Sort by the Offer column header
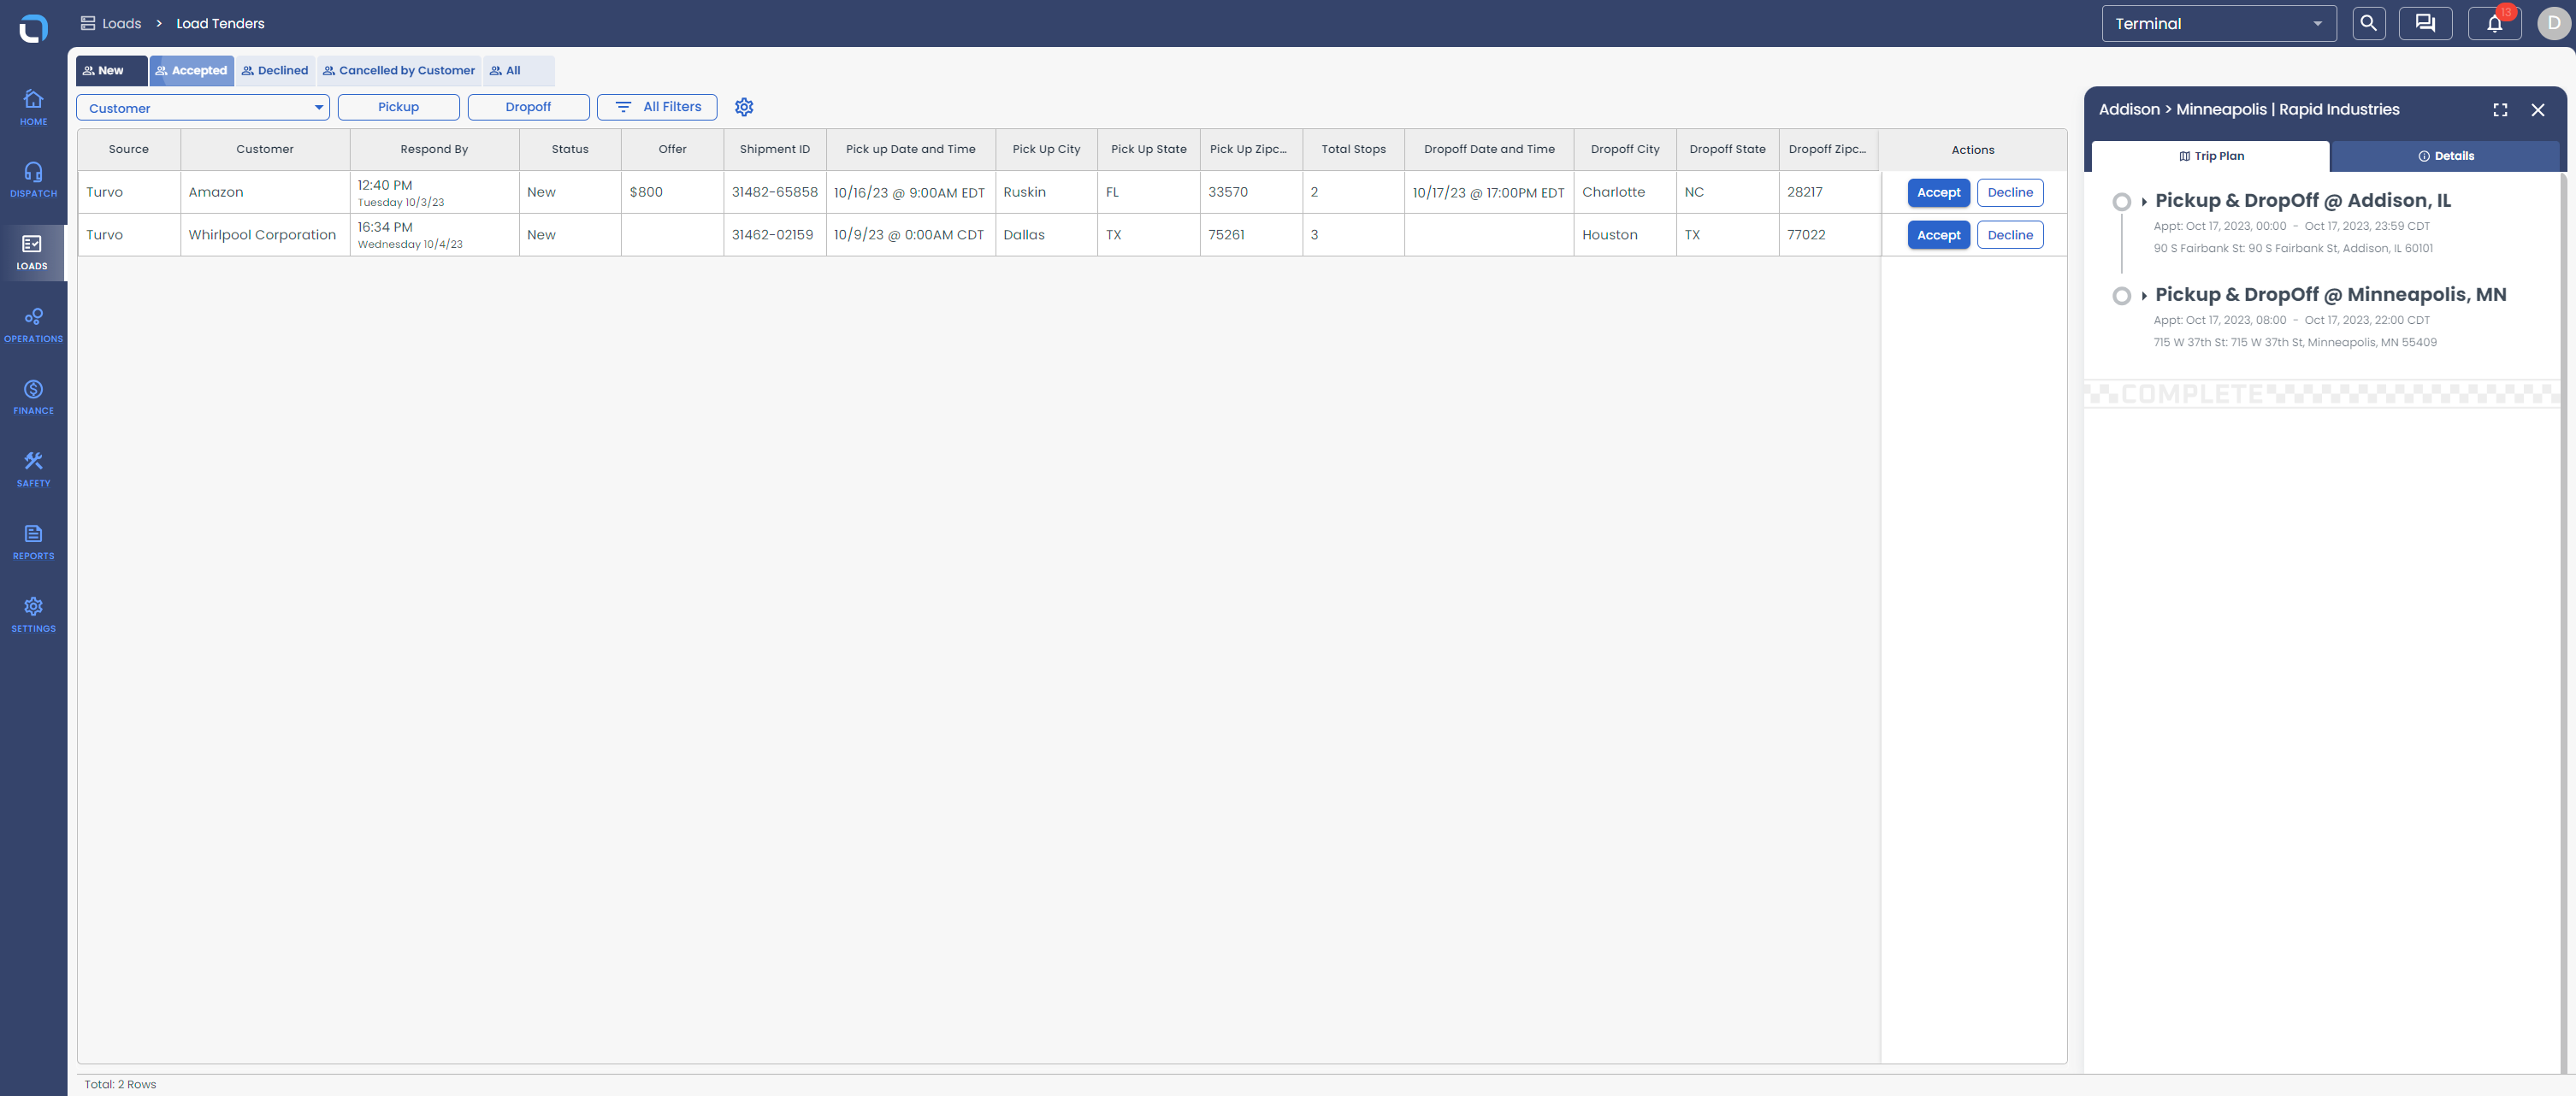The height and width of the screenshot is (1096, 2576). [x=672, y=150]
